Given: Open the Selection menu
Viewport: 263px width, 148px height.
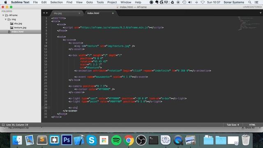Looking at the screenshot, I should pos(57,2).
